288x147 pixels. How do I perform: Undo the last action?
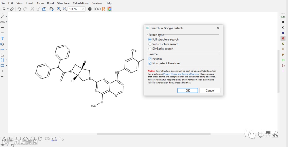coord(19,9)
